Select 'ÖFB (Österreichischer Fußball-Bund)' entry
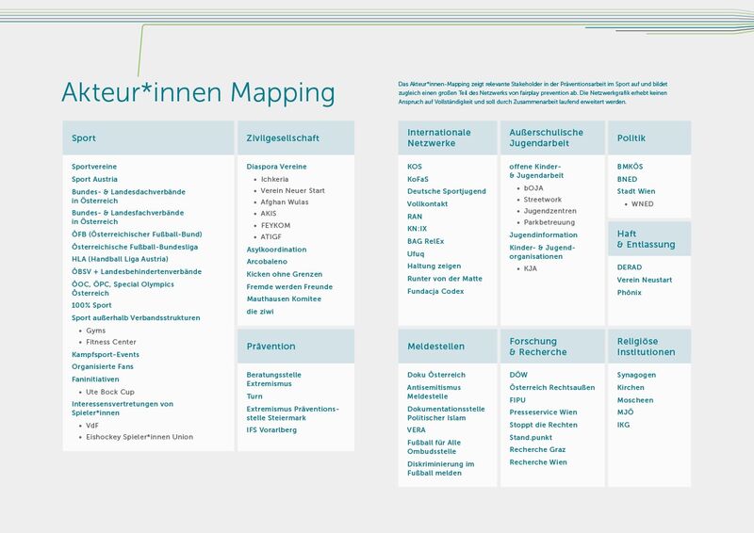754x533 pixels. pos(137,234)
